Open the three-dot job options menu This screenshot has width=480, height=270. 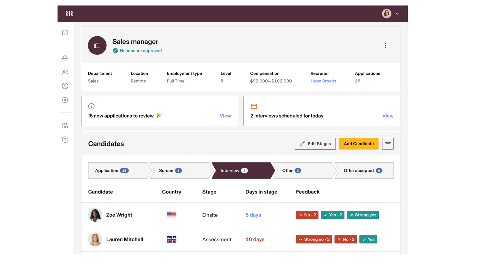point(385,45)
